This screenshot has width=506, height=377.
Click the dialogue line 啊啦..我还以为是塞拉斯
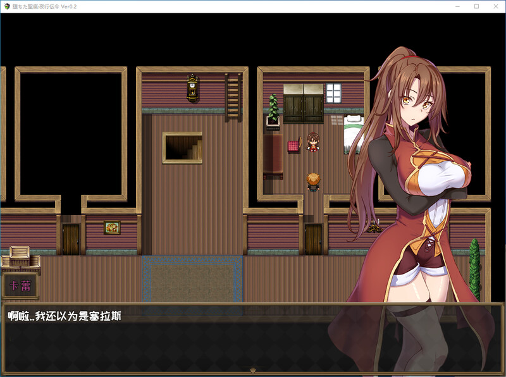(65, 316)
